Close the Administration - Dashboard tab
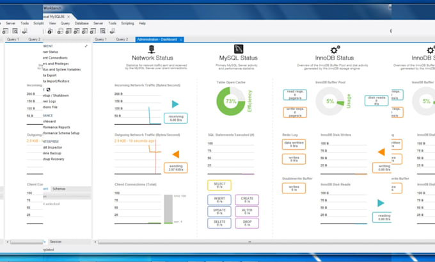Screen dimensions: 435x262 coord(181,40)
